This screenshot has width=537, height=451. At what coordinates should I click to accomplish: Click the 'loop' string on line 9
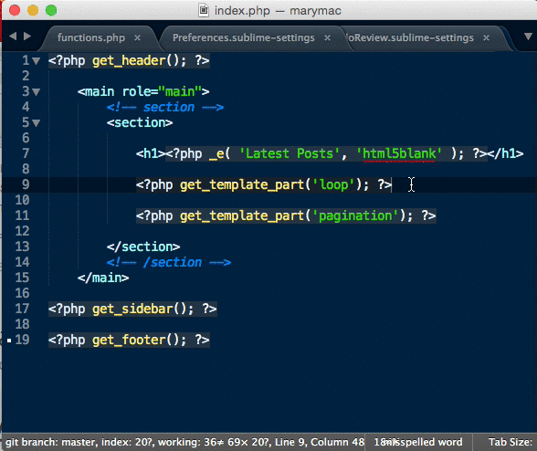coord(334,185)
